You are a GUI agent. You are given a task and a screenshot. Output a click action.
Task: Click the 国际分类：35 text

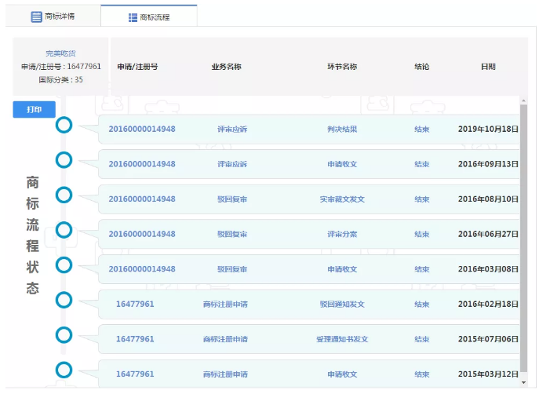coord(60,79)
